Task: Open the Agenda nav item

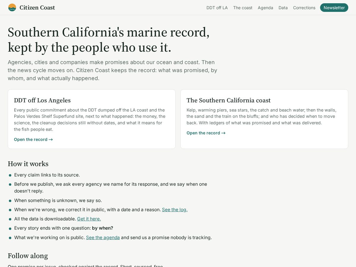Action: (x=266, y=8)
